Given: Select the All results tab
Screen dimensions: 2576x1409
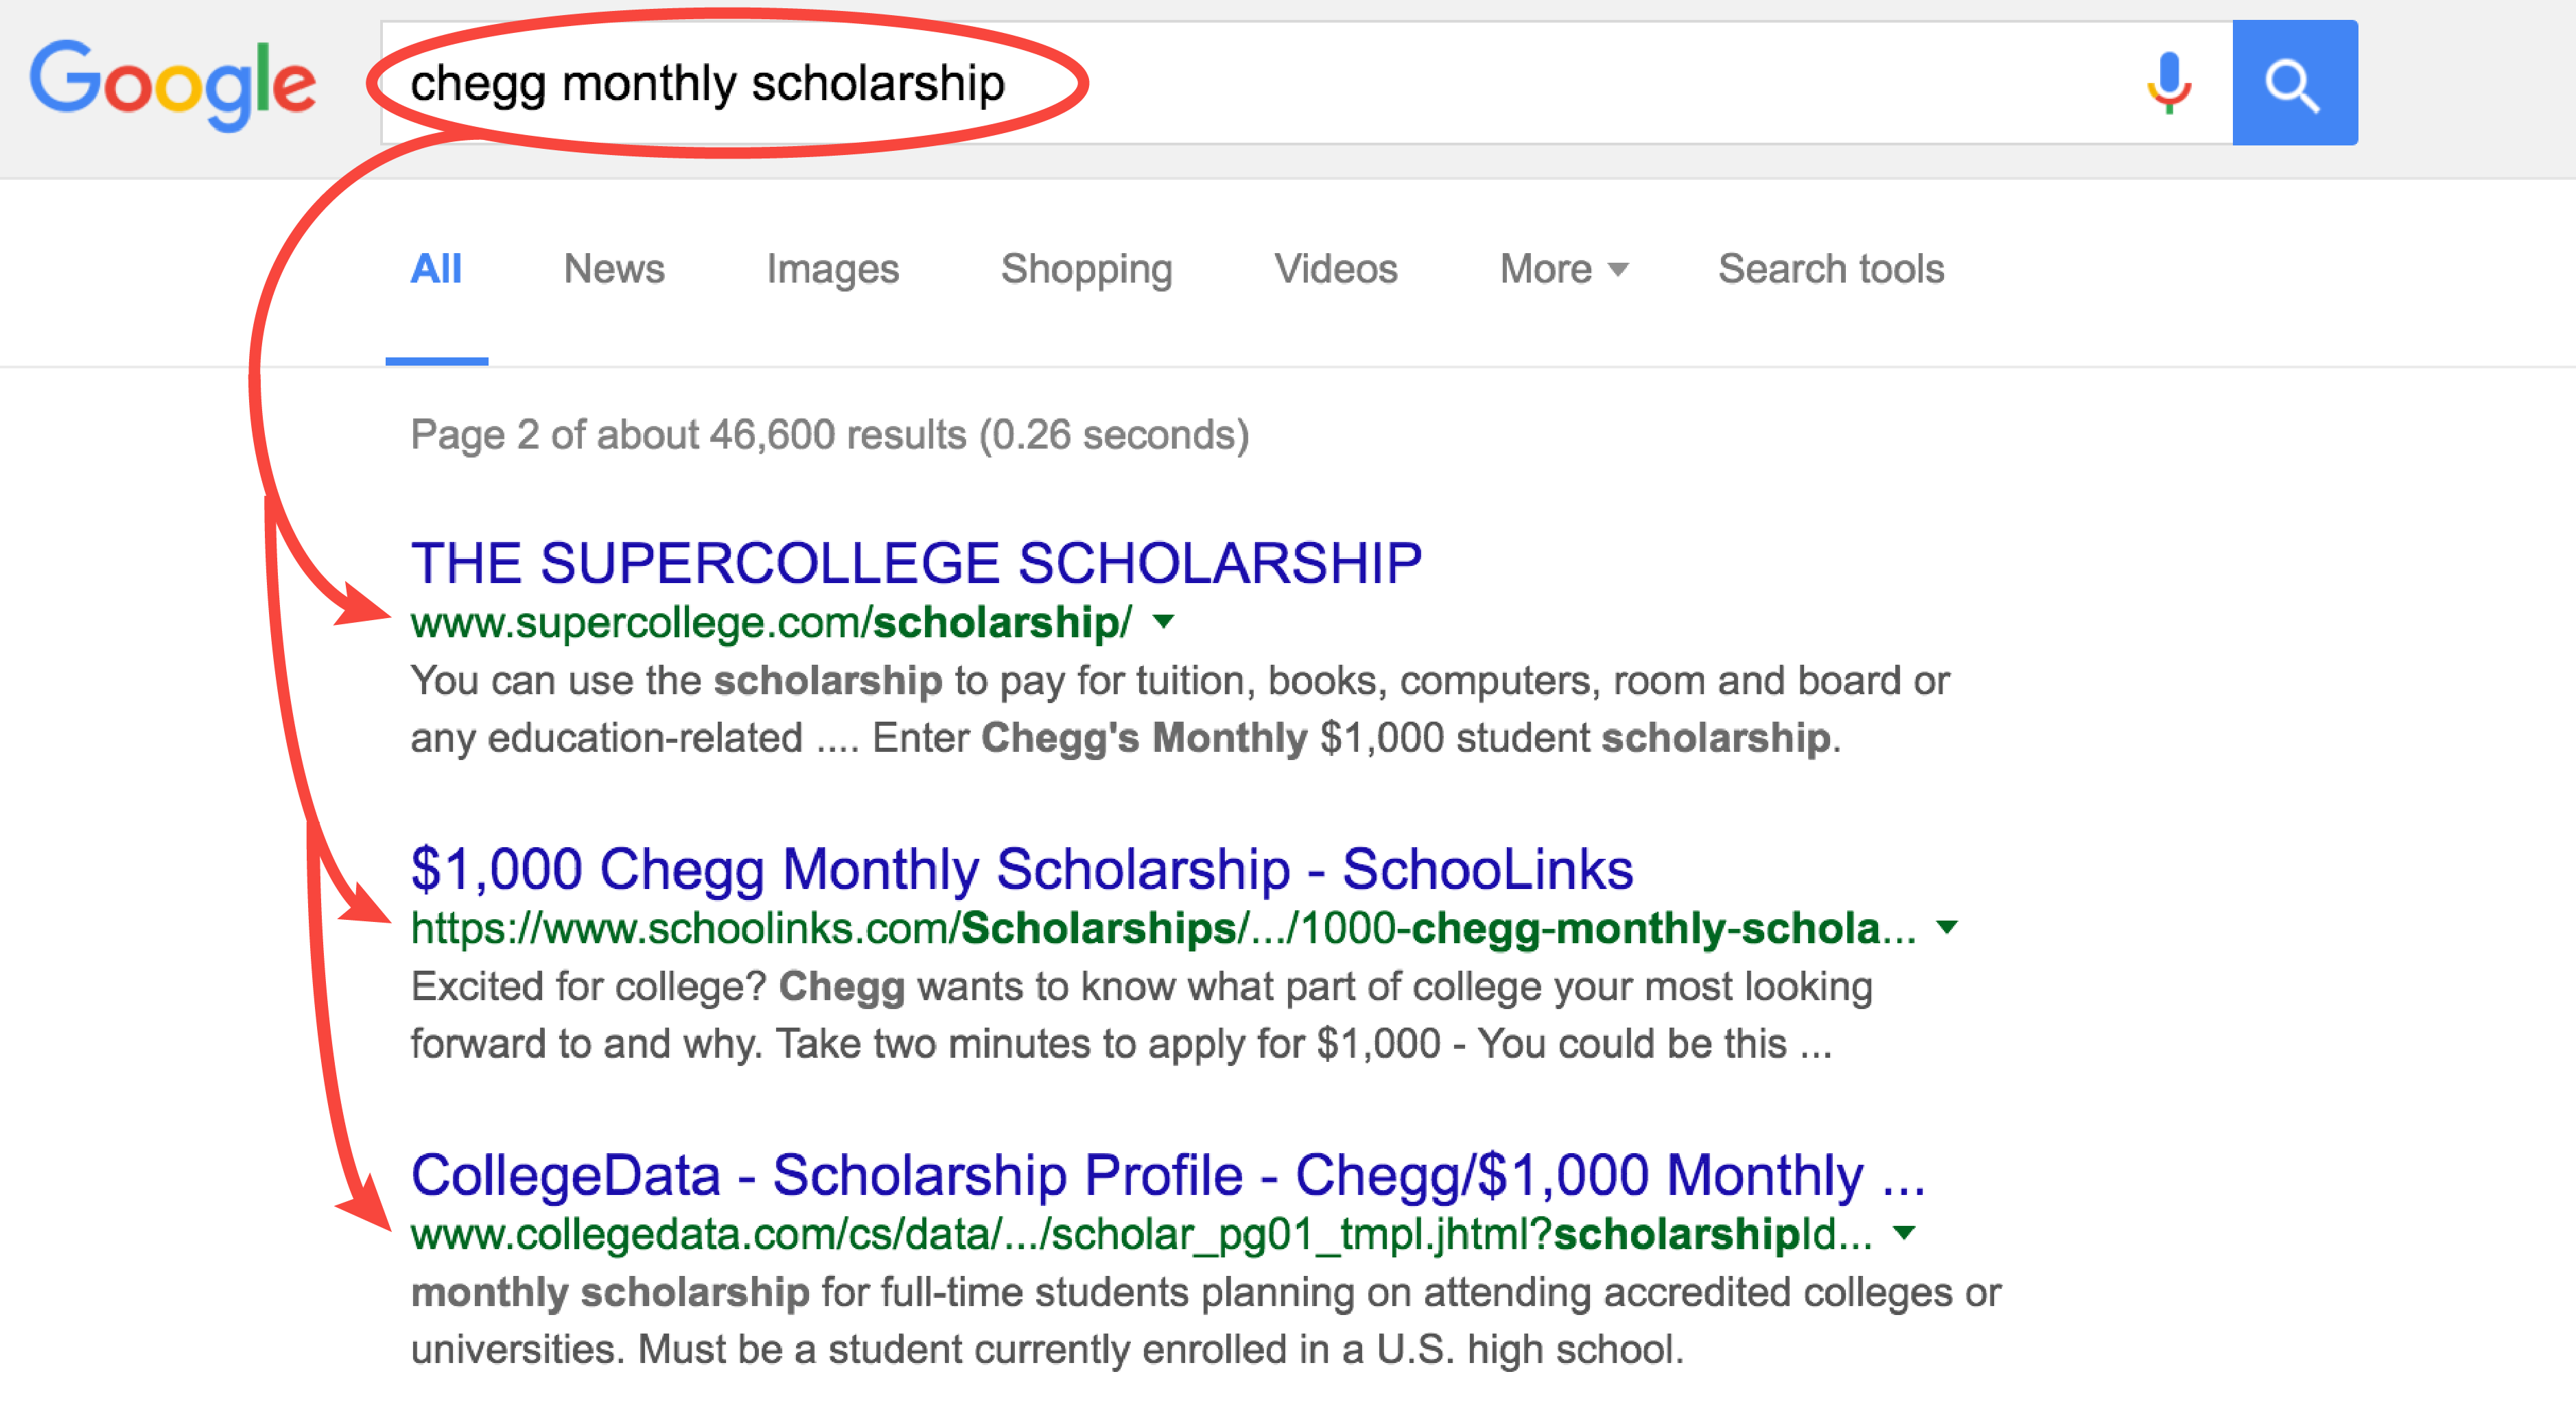Looking at the screenshot, I should click(436, 268).
